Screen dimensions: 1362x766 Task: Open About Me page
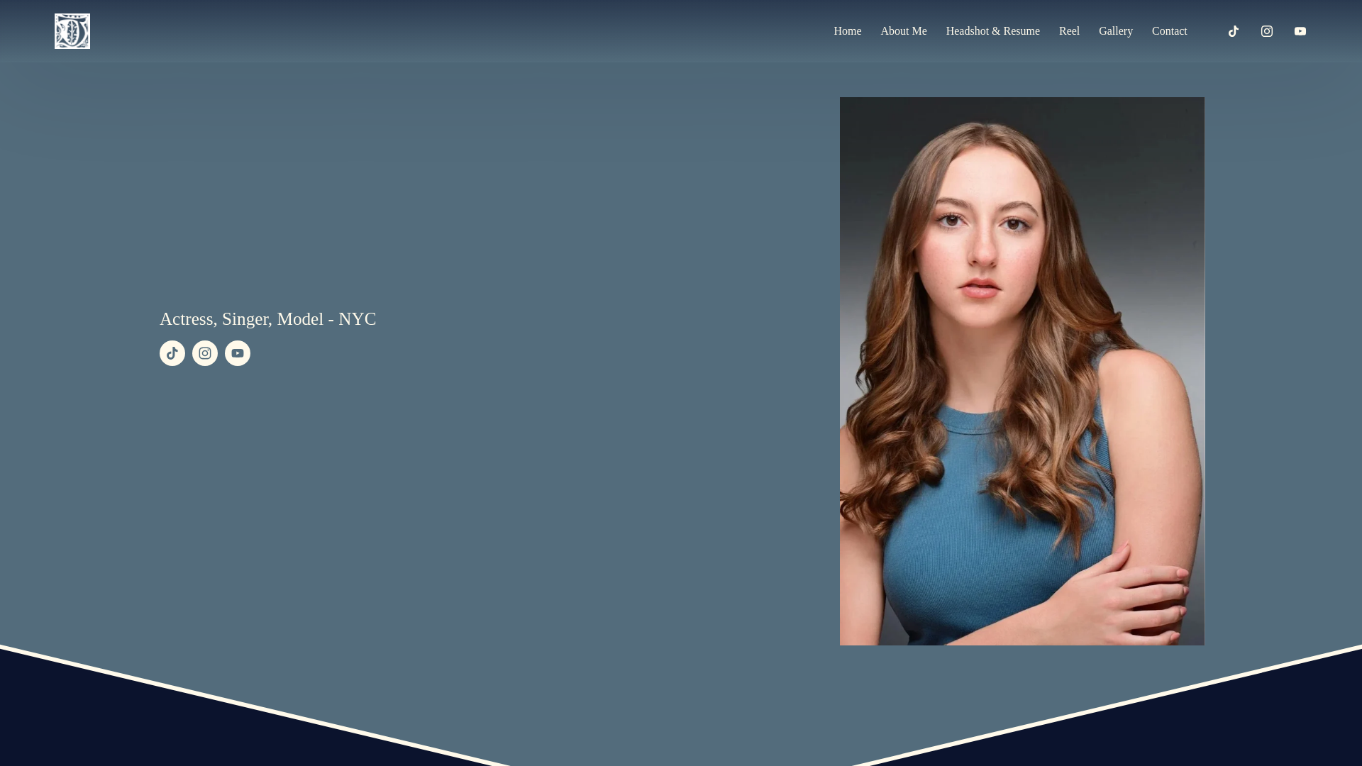pyautogui.click(x=904, y=31)
